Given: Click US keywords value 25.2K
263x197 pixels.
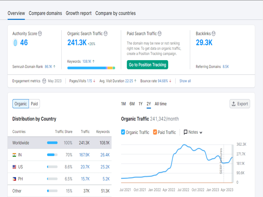Looking at the screenshot, I should coord(105,167).
